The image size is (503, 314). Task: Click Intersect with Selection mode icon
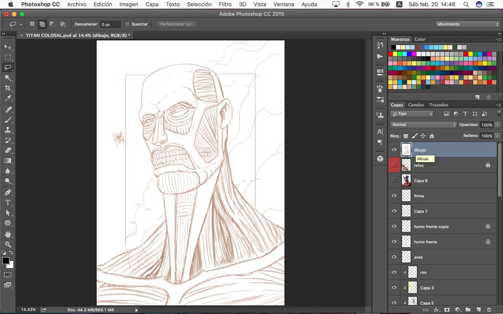[62, 24]
